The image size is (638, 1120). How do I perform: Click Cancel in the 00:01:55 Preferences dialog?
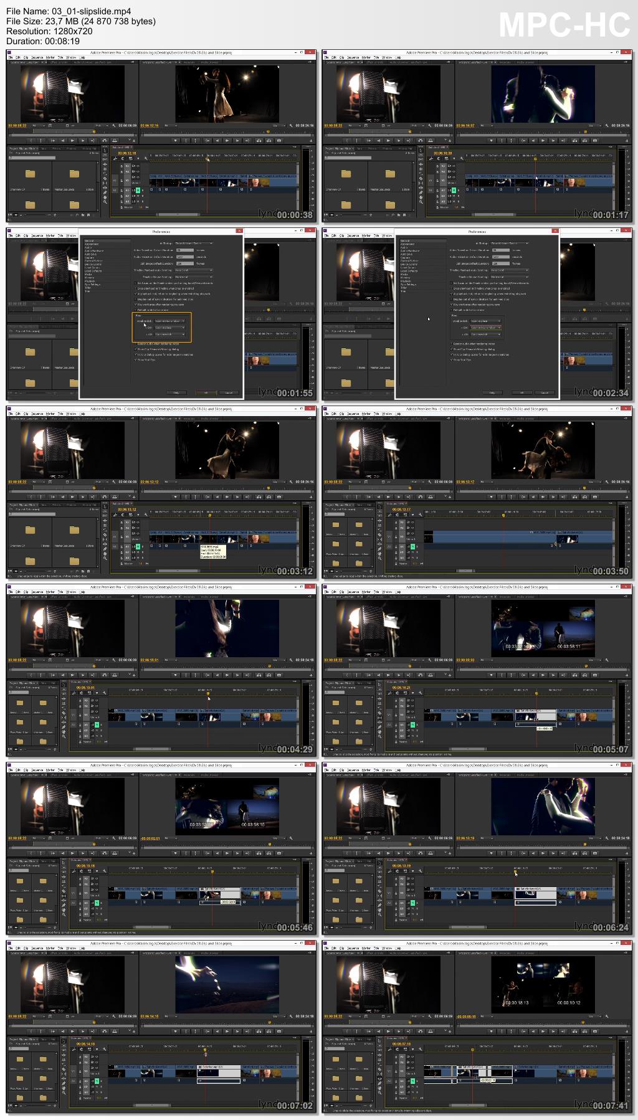pos(229,392)
